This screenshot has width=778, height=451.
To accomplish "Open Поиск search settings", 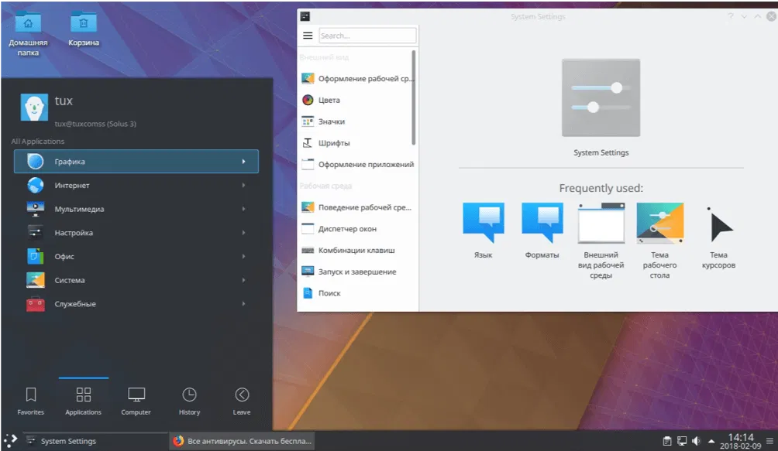I will (357, 293).
